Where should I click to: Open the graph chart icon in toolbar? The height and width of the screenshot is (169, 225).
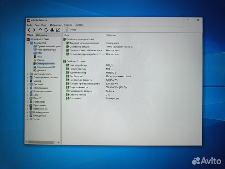58,30
